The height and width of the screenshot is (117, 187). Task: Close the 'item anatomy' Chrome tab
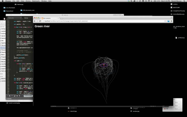click(58, 18)
